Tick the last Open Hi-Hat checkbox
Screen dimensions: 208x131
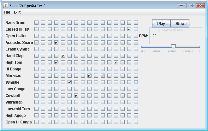(136, 36)
